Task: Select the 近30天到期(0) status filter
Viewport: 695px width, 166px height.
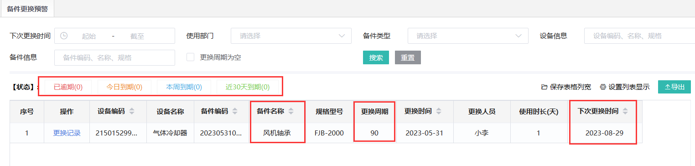Action: coord(248,87)
